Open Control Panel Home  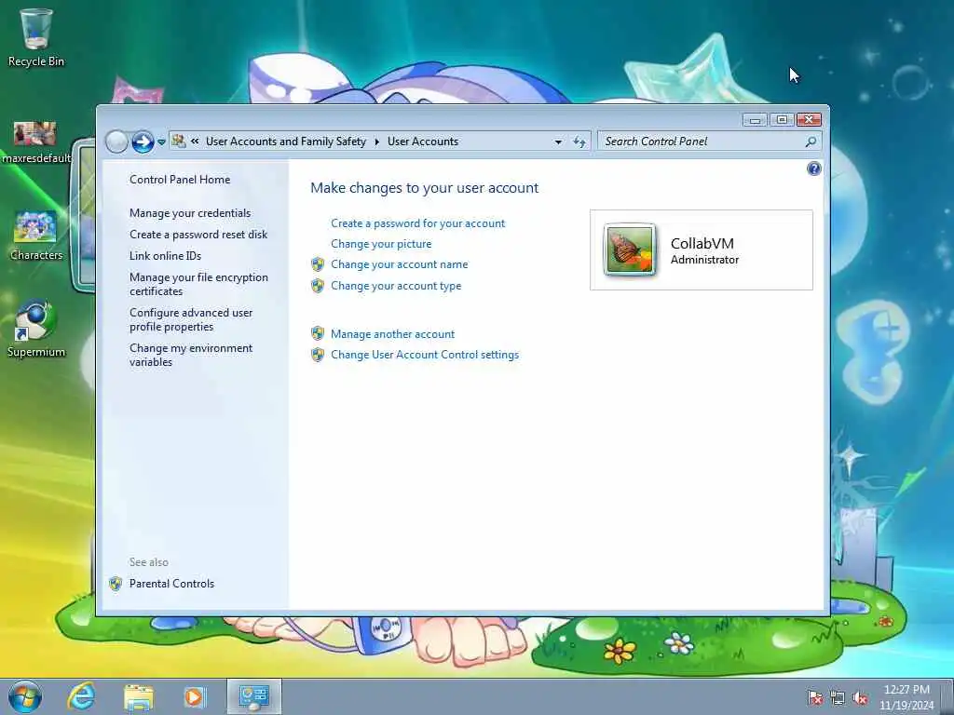pos(180,180)
